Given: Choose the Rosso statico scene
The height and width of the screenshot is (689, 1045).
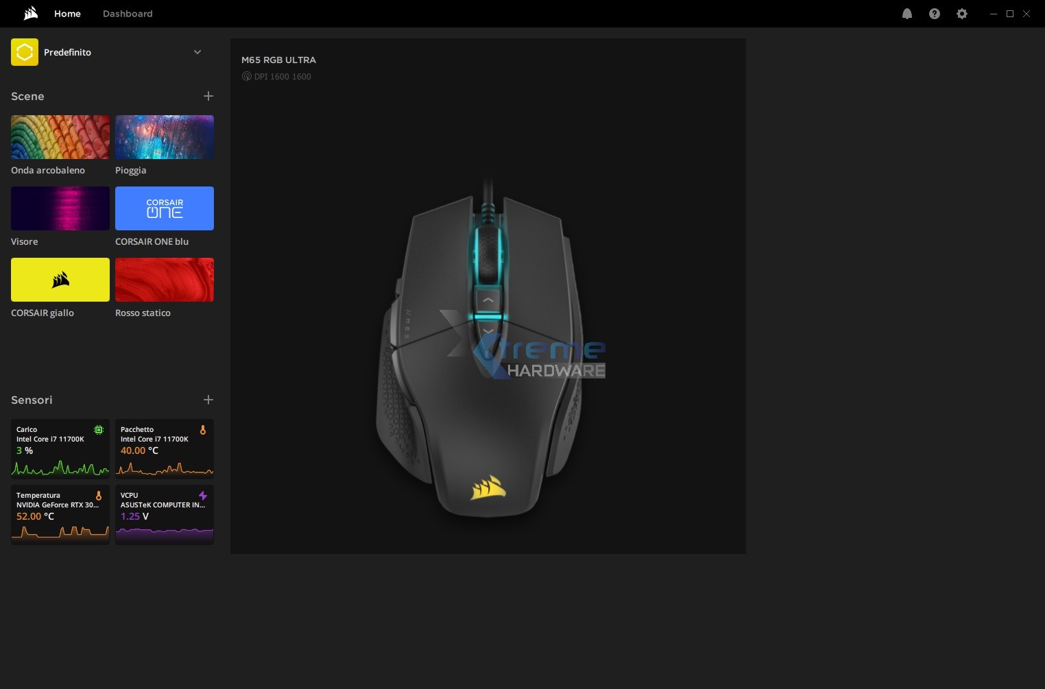Looking at the screenshot, I should tap(165, 280).
